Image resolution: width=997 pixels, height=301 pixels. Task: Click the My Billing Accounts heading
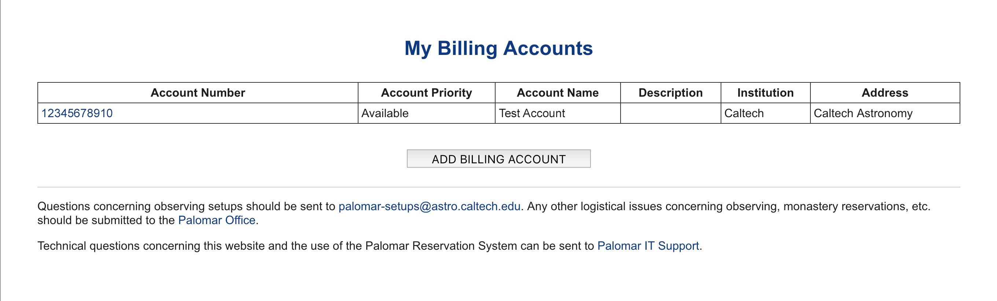pos(498,49)
